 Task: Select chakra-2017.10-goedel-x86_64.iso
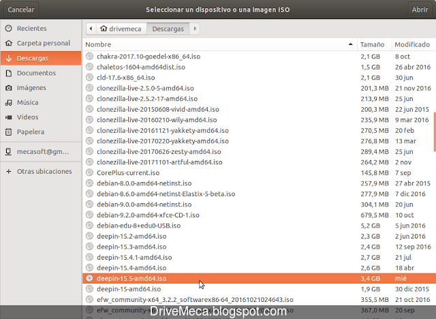[x=259, y=57]
